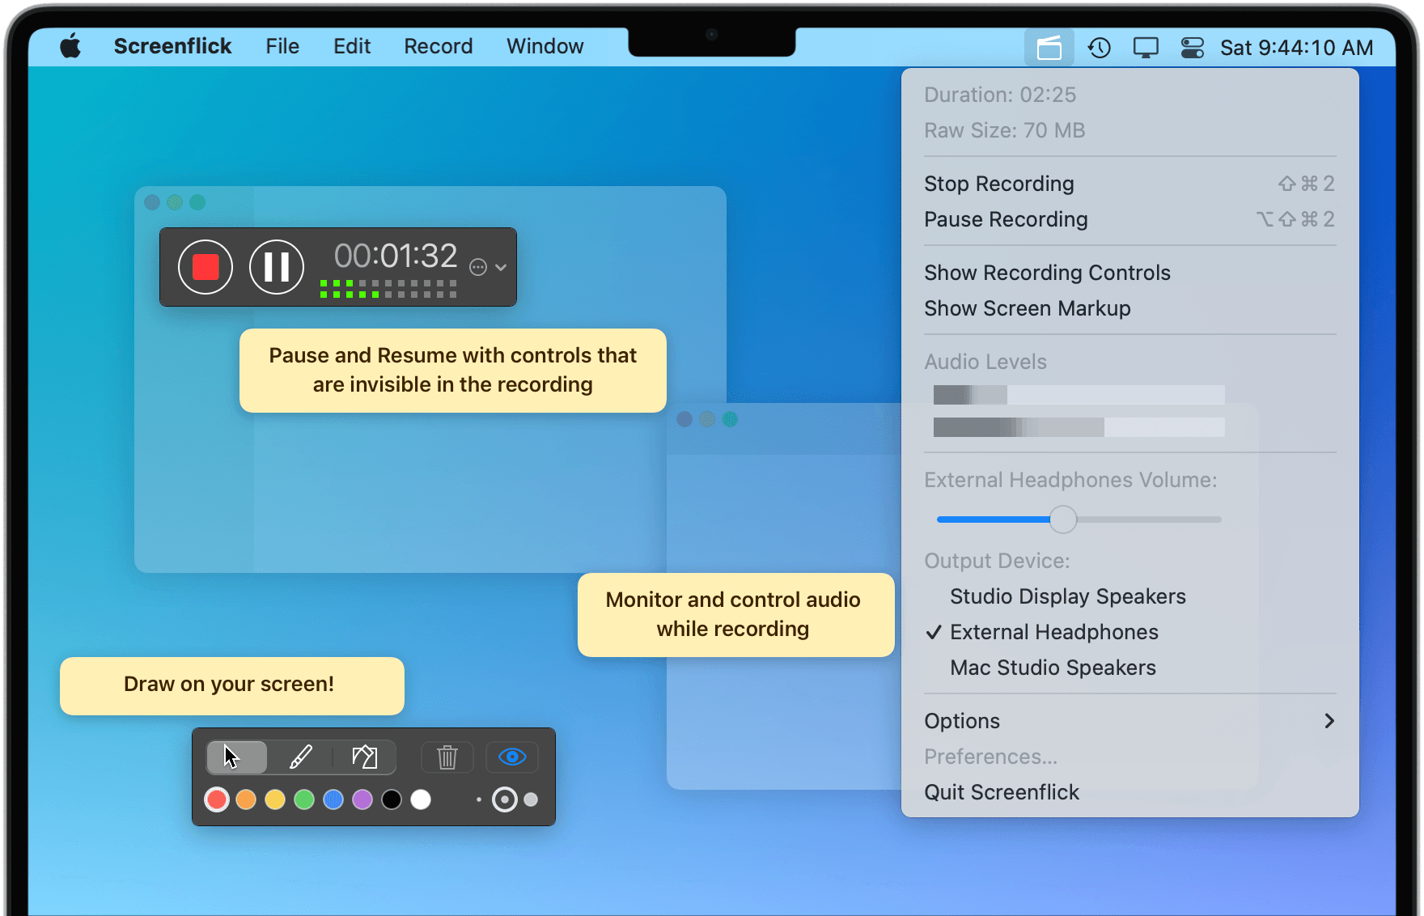Image resolution: width=1424 pixels, height=916 pixels.
Task: Click the display mirroring menu bar icon
Action: tap(1146, 48)
